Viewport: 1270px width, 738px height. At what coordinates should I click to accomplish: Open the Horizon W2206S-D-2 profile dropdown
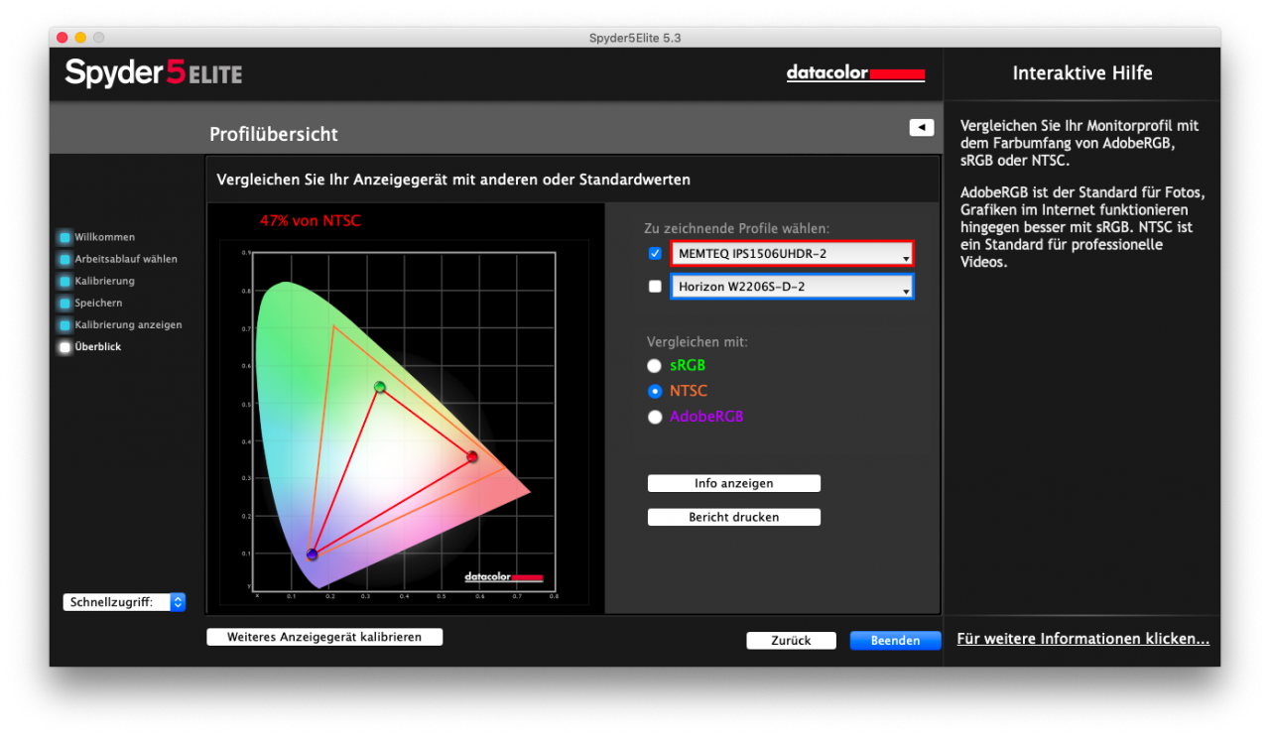pos(792,287)
